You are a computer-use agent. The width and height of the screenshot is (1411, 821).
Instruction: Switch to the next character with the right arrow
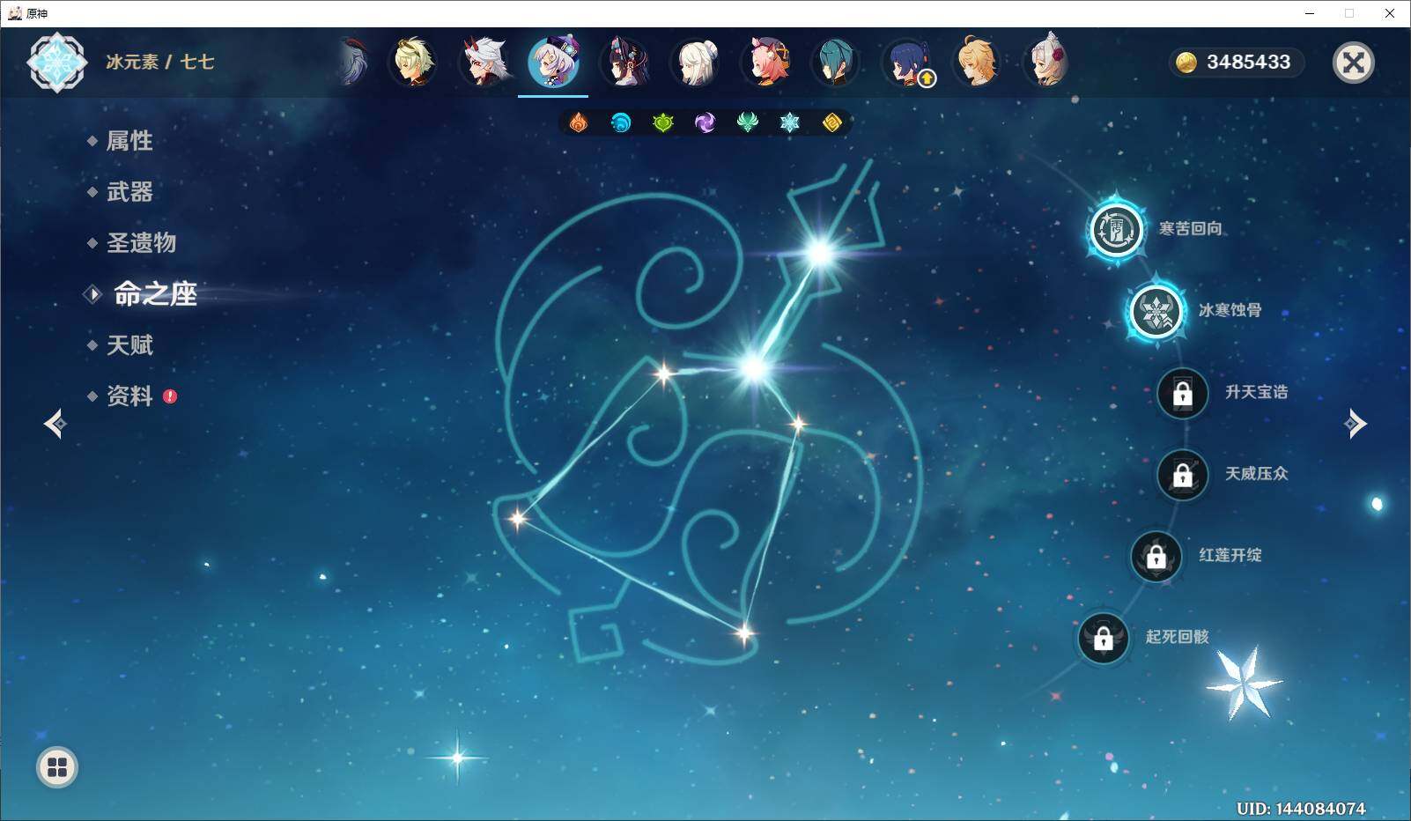point(1356,425)
